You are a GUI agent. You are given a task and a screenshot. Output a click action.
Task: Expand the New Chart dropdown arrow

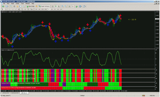point(4,6)
